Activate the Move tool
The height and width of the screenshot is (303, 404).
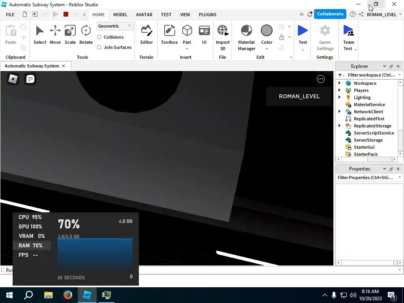pyautogui.click(x=55, y=35)
